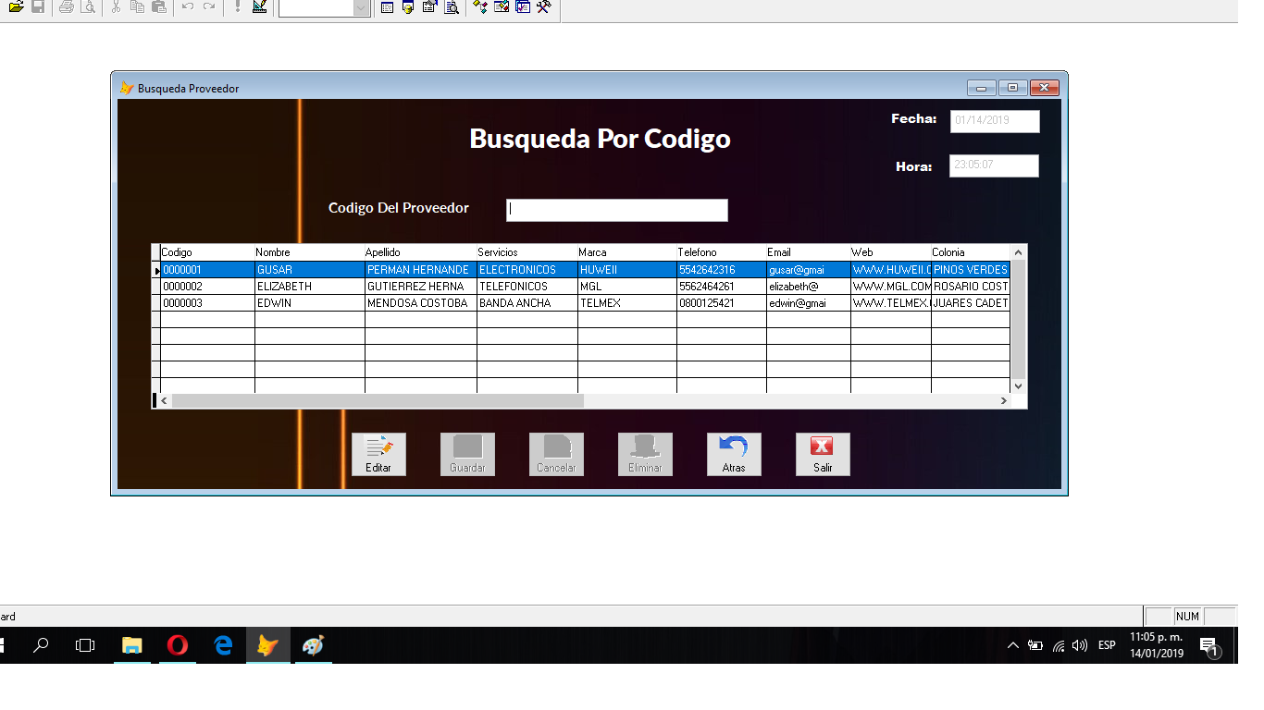Screen dimensions: 1264x710
Task: Click the disabled Guardar button
Action: (x=467, y=455)
